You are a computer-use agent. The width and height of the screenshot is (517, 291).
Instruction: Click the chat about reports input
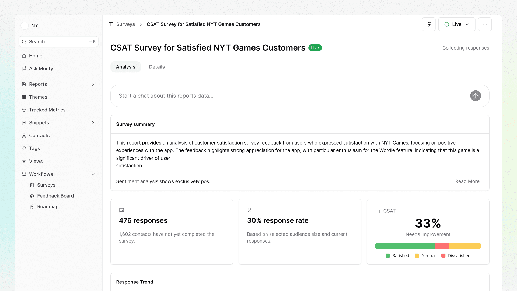tap(291, 96)
